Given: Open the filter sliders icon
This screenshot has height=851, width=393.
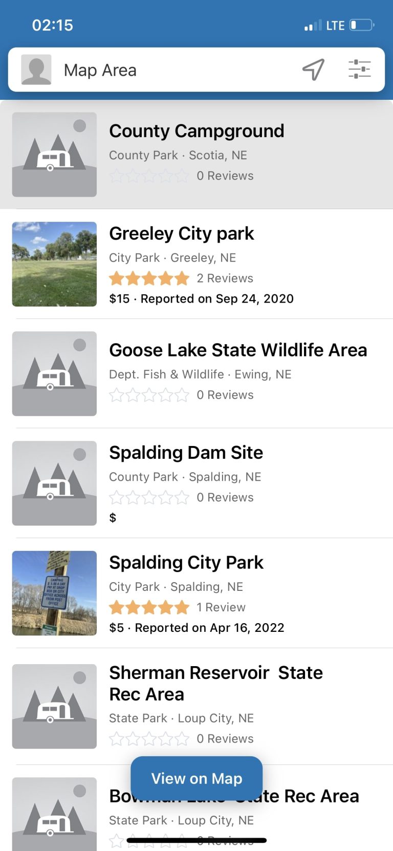Looking at the screenshot, I should (x=359, y=69).
